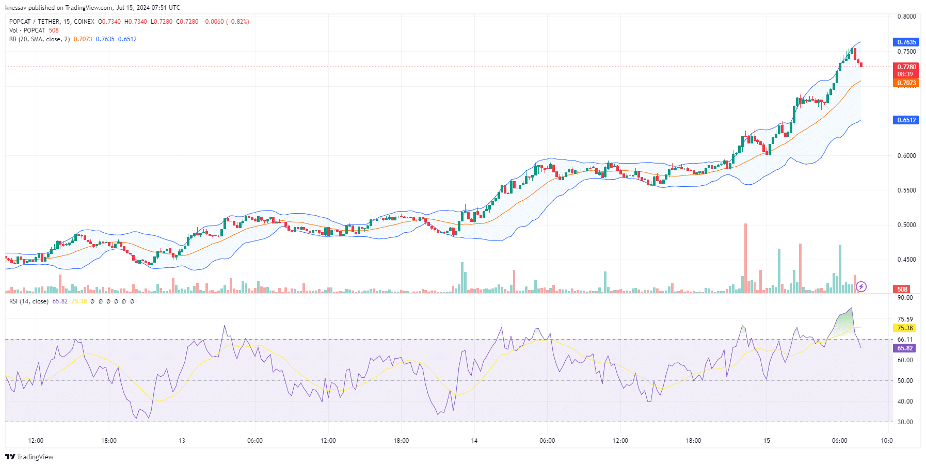Viewport: 926px width, 466px height.
Task: Click the yellow 75.38 RSI axis label
Action: pos(904,328)
